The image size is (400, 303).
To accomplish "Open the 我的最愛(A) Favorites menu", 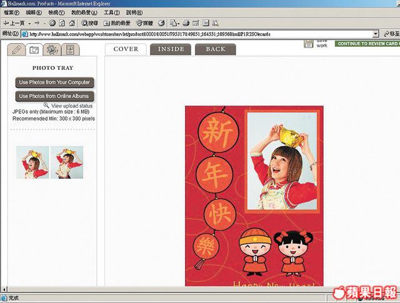I will coord(84,12).
